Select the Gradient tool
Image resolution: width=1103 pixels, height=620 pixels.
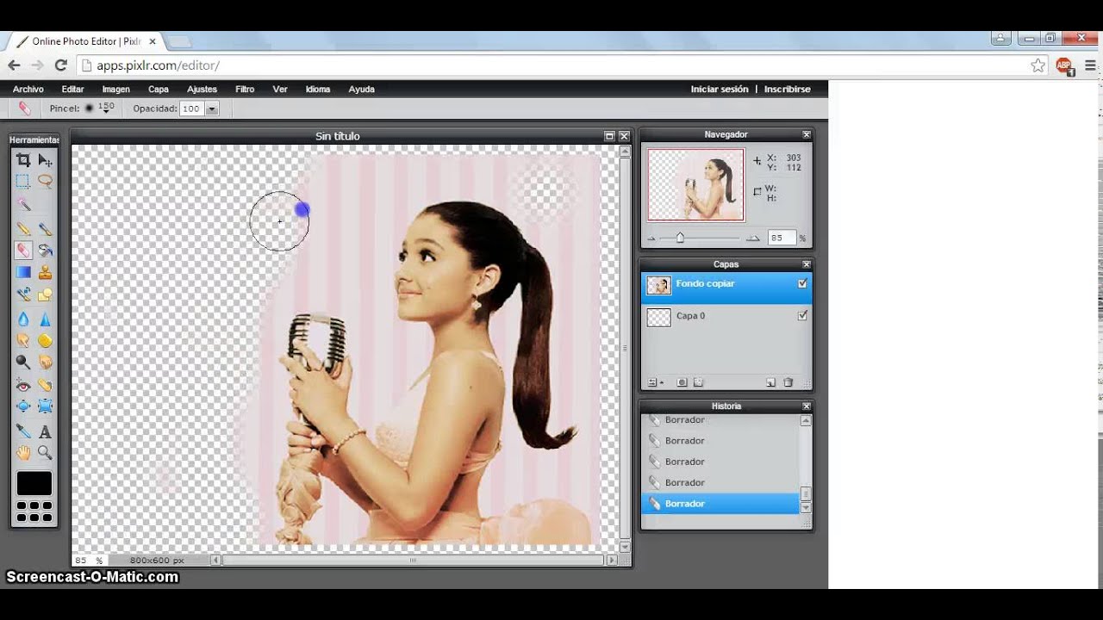[x=23, y=272]
